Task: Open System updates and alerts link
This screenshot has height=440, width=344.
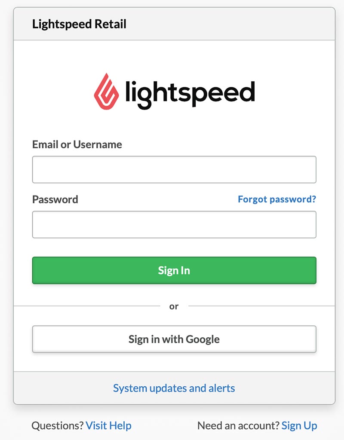Action: pos(174,388)
